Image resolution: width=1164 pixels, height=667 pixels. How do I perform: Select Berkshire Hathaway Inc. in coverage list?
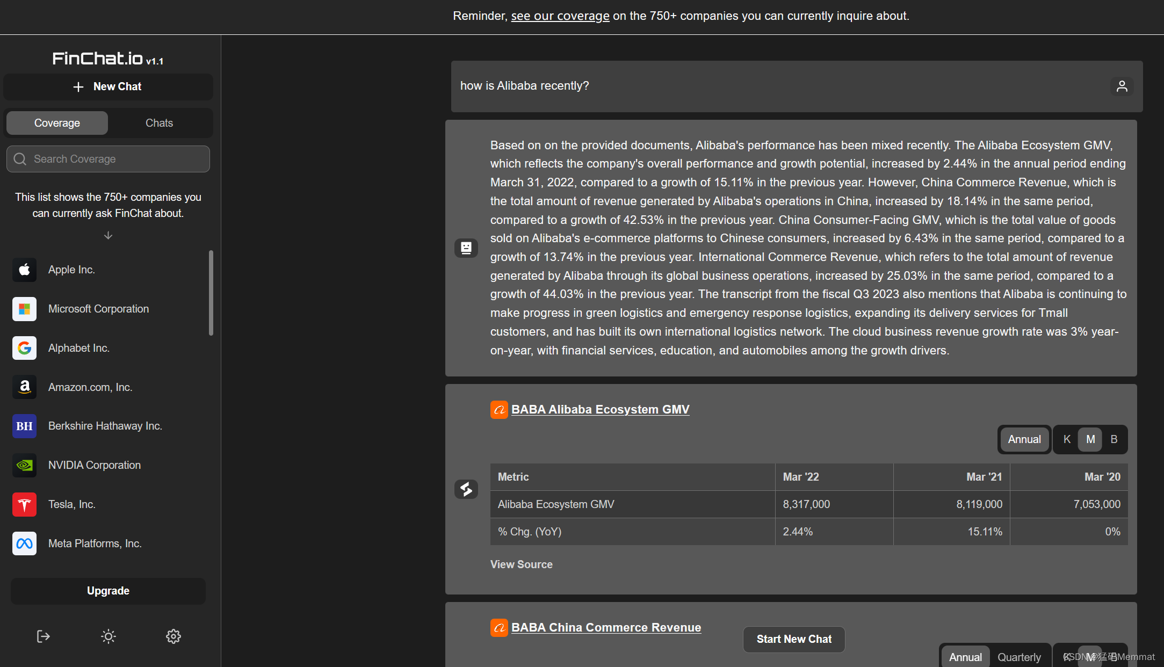pos(105,426)
